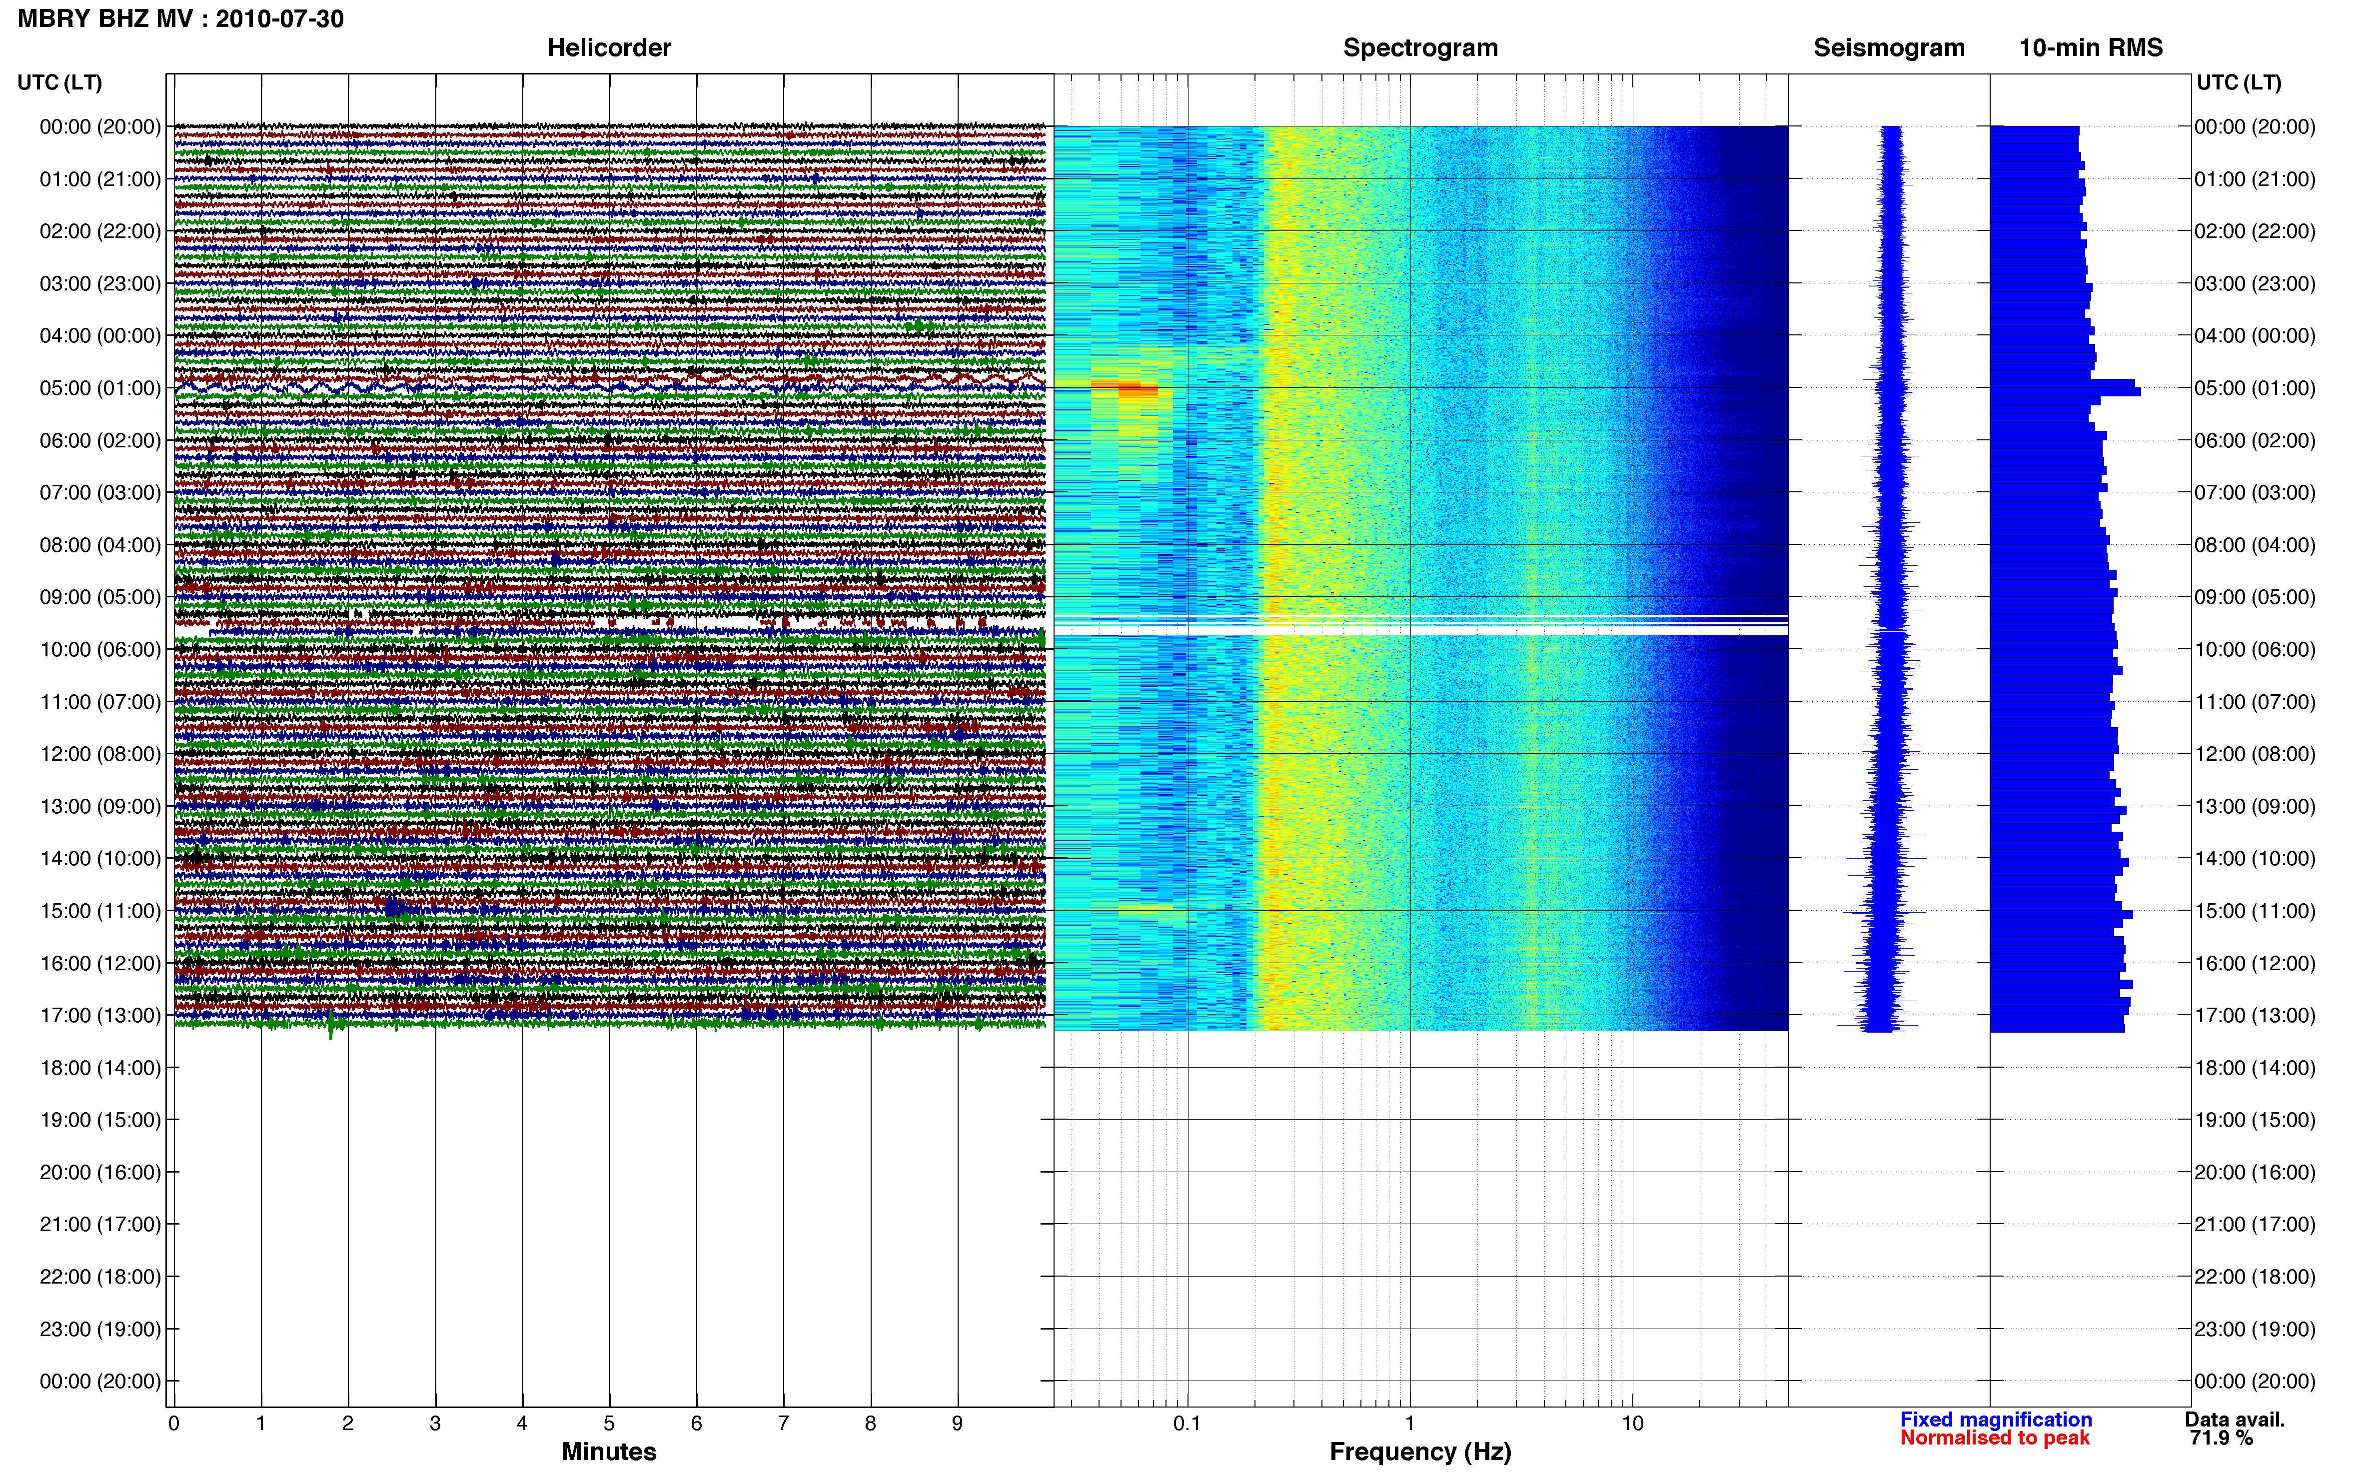Click '08:00 (04:00)' on the Helicorder time axis

click(x=100, y=545)
